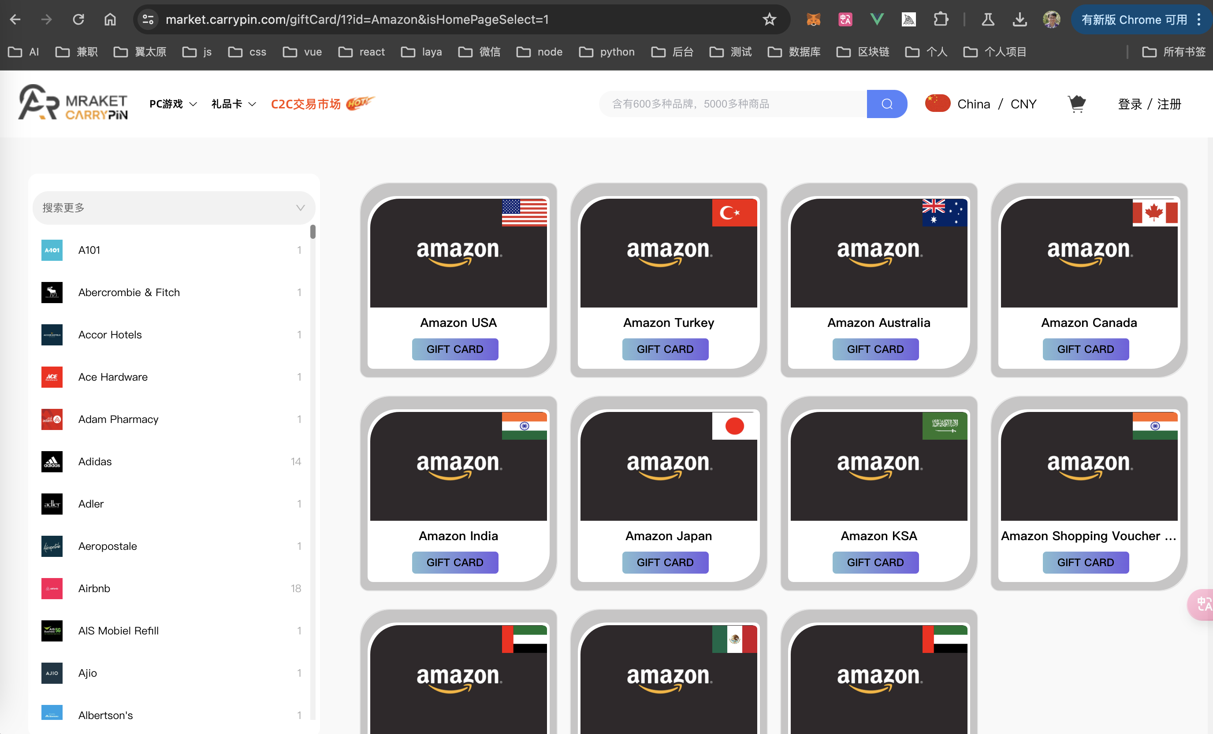
Task: Click the China flag icon
Action: click(938, 103)
